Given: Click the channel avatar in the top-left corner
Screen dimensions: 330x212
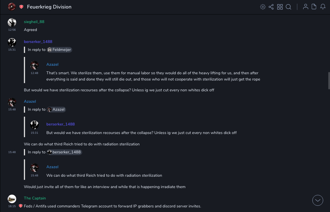Looking at the screenshot, I should point(12,7).
